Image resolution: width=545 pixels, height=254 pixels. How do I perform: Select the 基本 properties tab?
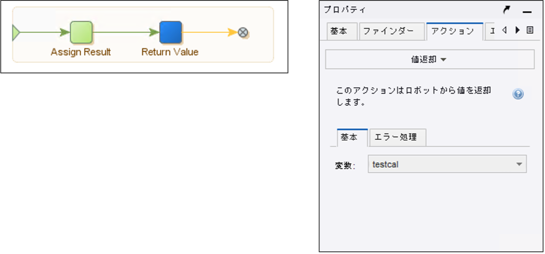(x=340, y=31)
